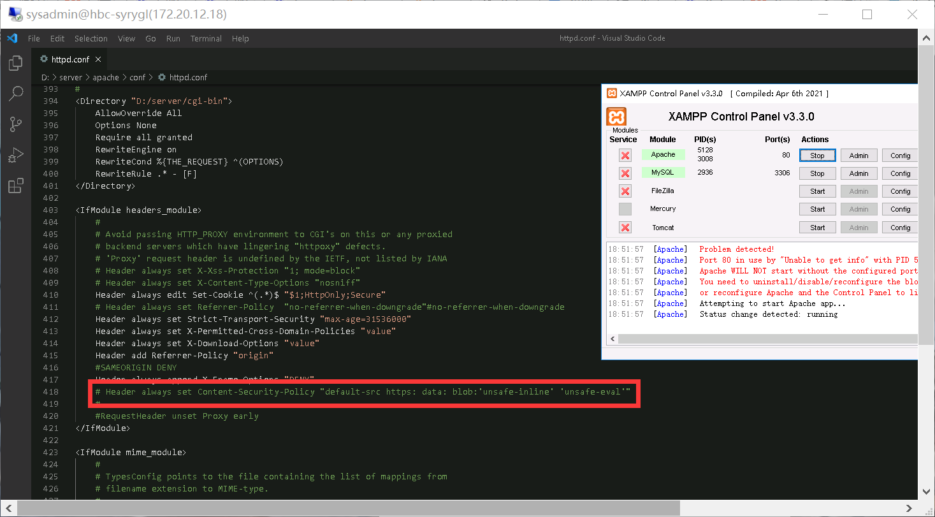The image size is (935, 517).
Task: Open the Edit menu
Action: coord(57,38)
